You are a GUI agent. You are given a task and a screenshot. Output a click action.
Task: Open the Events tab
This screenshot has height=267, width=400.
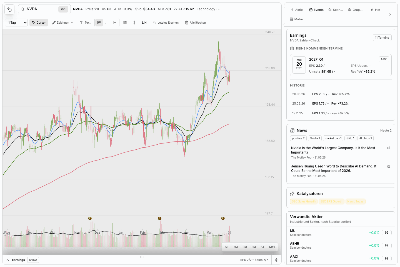coord(316,10)
